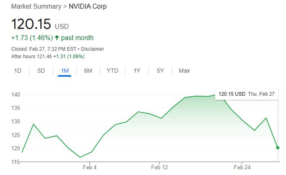
Task: Open the 5Y chart range
Action: coord(160,71)
